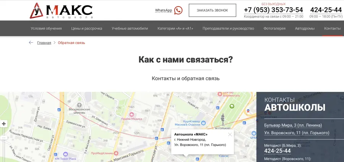Call the +7 (953) 353-73-54 number
This screenshot has height=162, width=344.
[x=273, y=10]
